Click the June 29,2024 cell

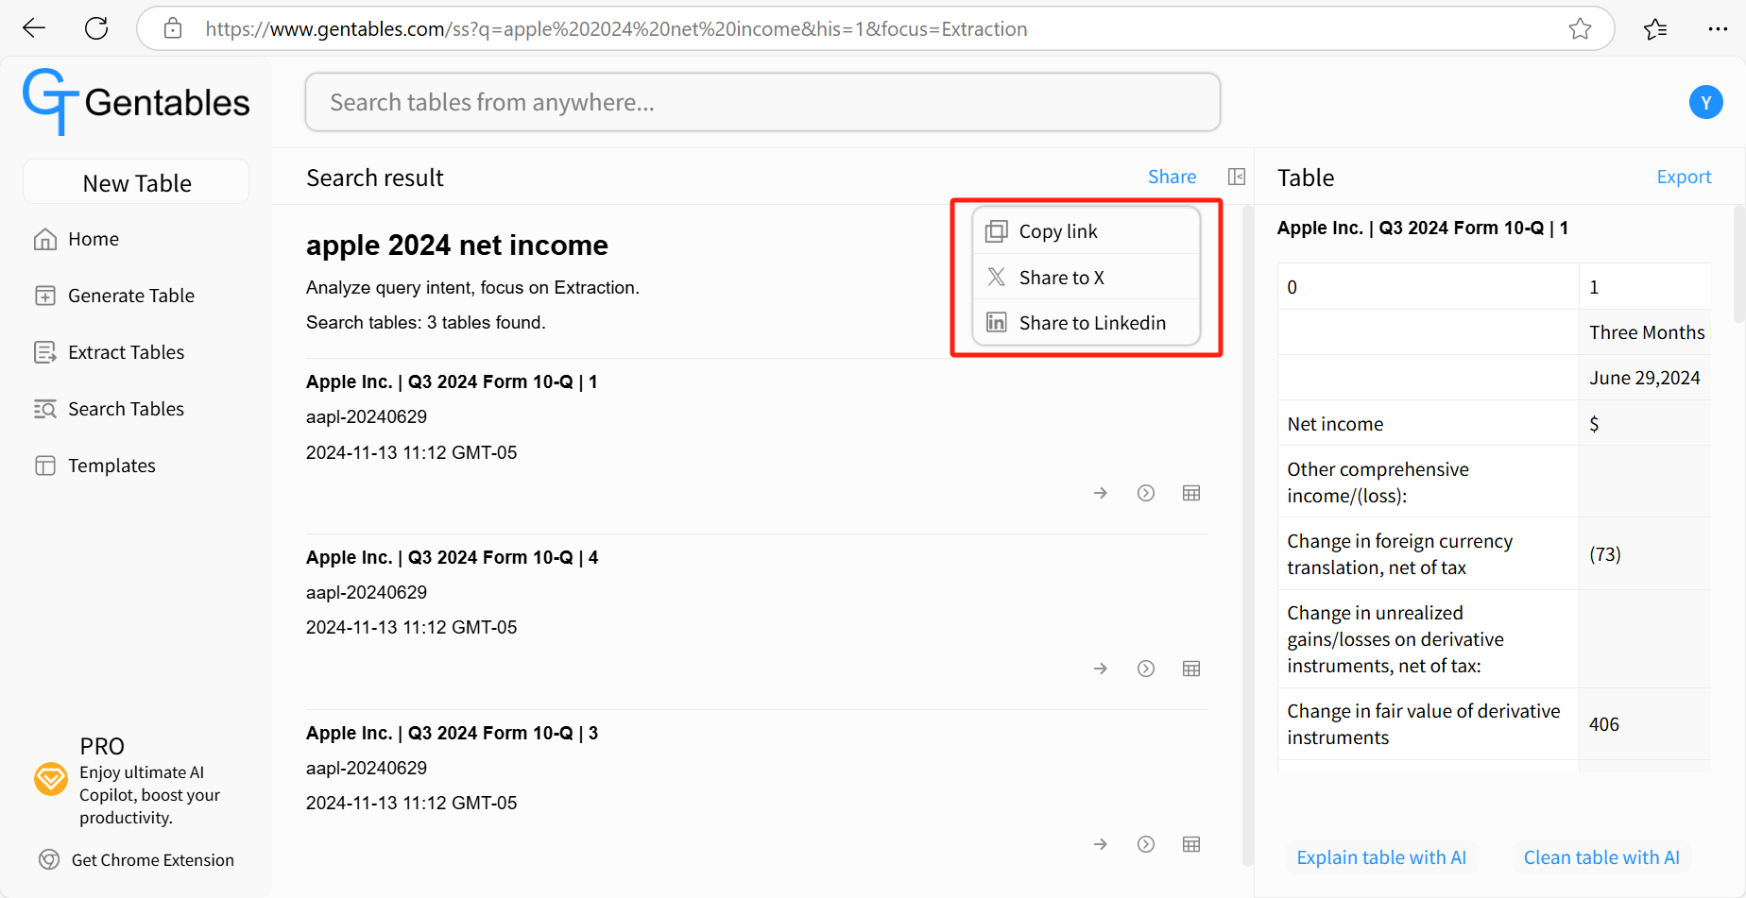1645,378
